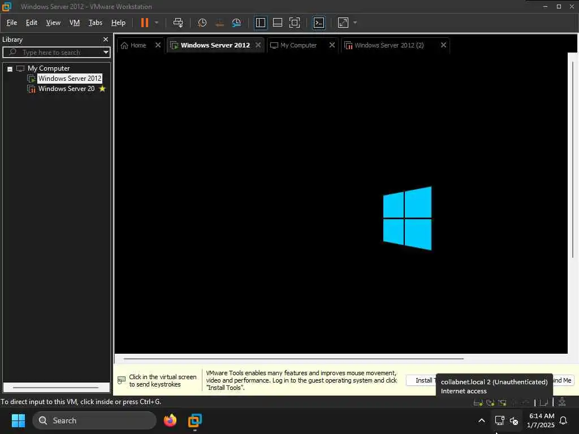
Task: Enter full screen mode icon
Action: pos(294,23)
